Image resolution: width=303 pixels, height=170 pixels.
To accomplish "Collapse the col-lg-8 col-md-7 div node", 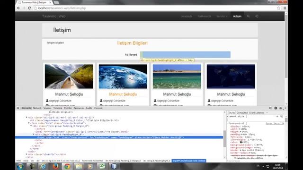I will point(27,118).
